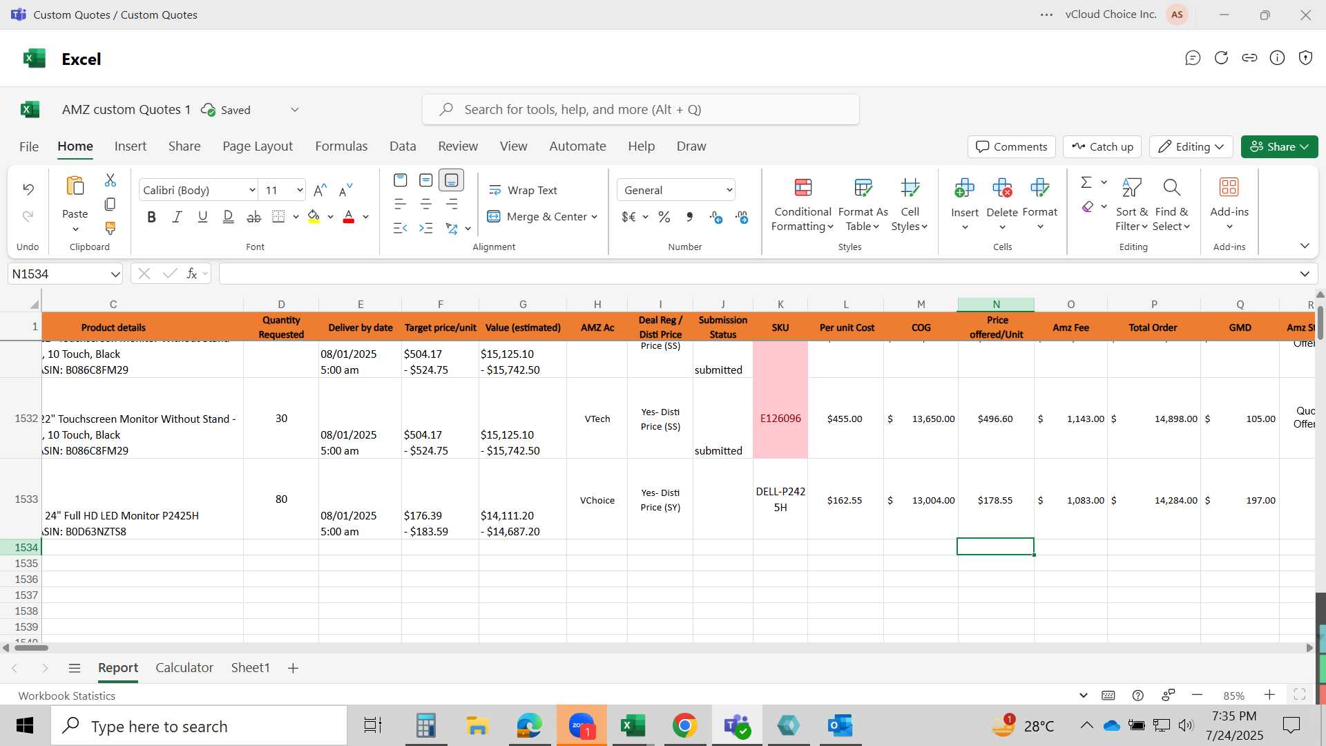This screenshot has height=746, width=1326.
Task: Collapse the ribbon with the chevron
Action: [x=1305, y=246]
